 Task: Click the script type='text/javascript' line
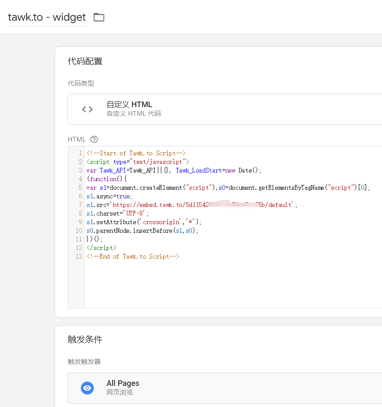(x=138, y=162)
